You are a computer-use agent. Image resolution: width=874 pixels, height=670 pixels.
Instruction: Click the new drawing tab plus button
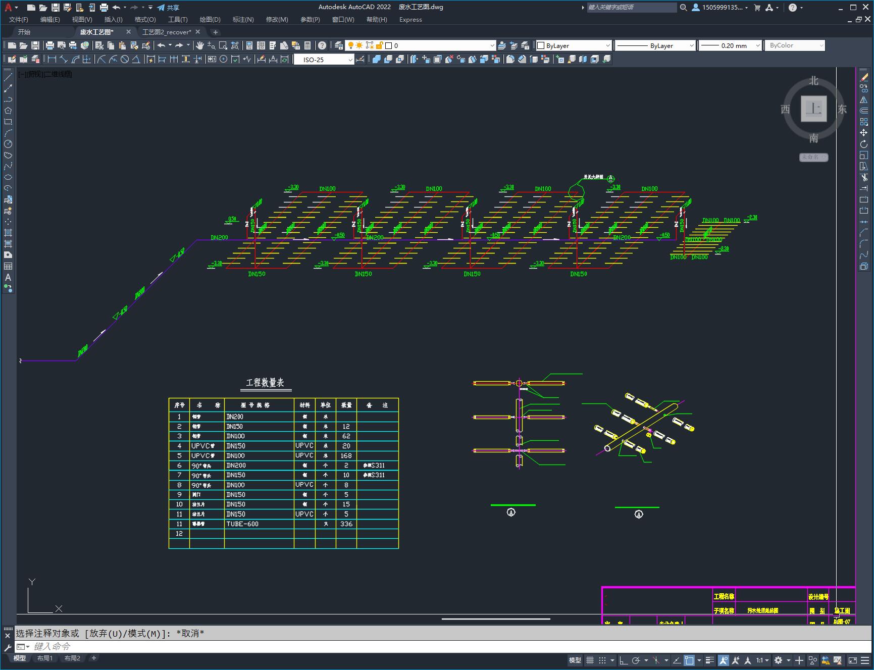(216, 32)
